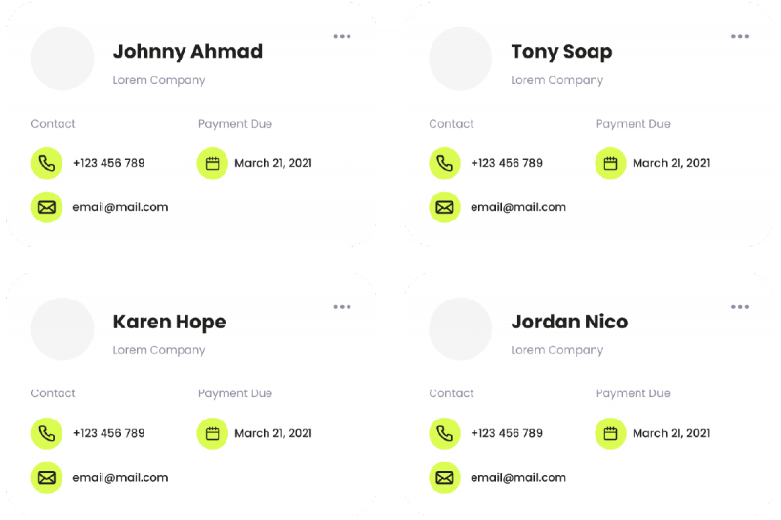The width and height of the screenshot is (781, 520).
Task: Select Johnny Ahmad's profile avatar
Action: (62, 59)
